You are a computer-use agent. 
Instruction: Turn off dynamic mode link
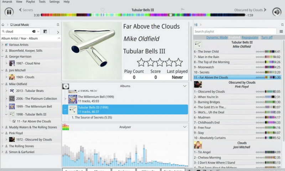point(267,38)
